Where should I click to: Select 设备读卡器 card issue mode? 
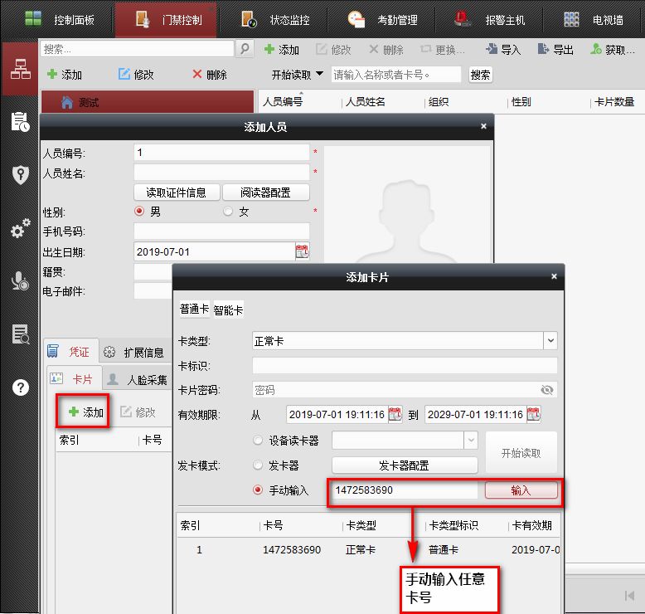pyautogui.click(x=258, y=441)
